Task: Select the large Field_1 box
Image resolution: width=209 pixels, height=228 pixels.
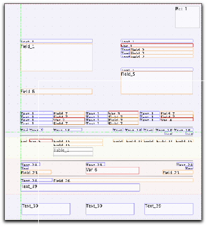Action: pos(57,57)
